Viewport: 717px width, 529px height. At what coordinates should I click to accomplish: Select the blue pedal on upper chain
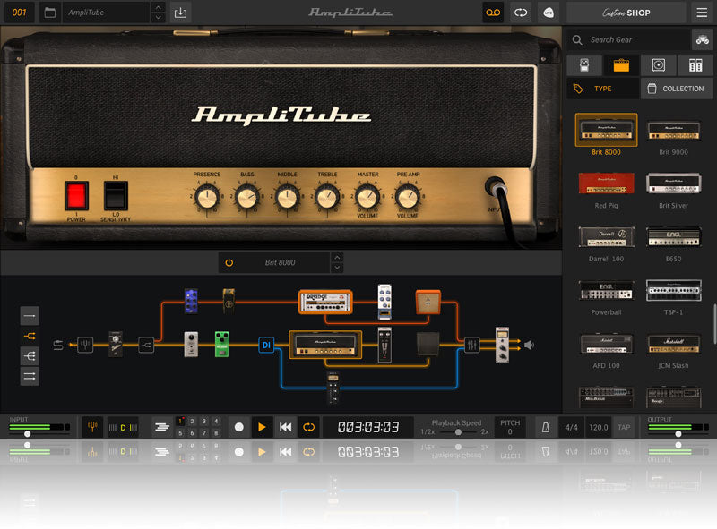coord(191,301)
